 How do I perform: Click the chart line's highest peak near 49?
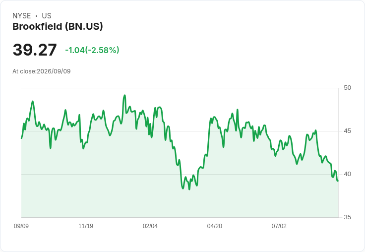[x=125, y=95]
